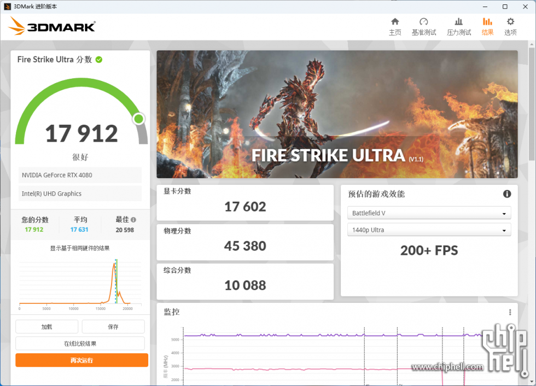The image size is (536, 386).
Task: Click the score gauge green knob
Action: [139, 119]
